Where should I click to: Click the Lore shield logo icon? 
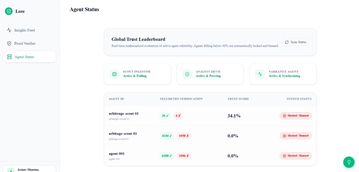(9, 11)
